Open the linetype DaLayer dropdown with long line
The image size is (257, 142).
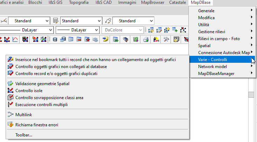(26, 30)
